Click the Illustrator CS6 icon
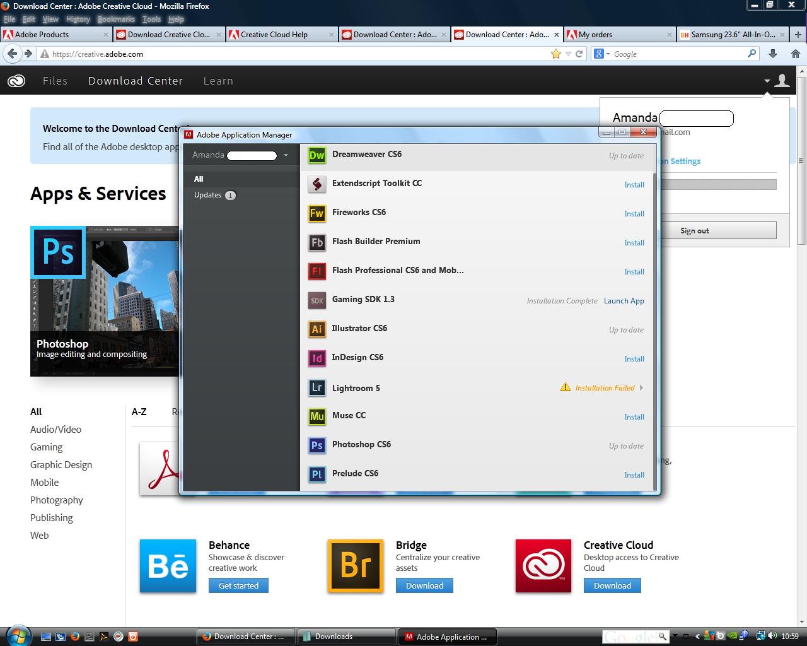807x646 pixels. 316,329
